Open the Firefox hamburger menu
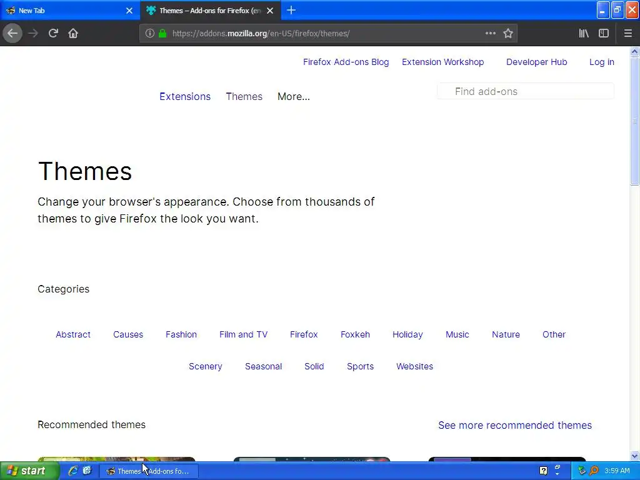This screenshot has height=480, width=640. (627, 33)
